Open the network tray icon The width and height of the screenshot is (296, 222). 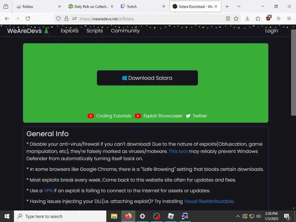(x=252, y=216)
